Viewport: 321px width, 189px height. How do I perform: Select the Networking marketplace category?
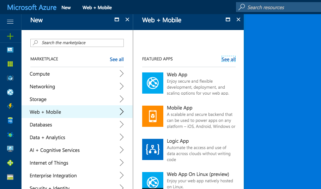point(77,87)
